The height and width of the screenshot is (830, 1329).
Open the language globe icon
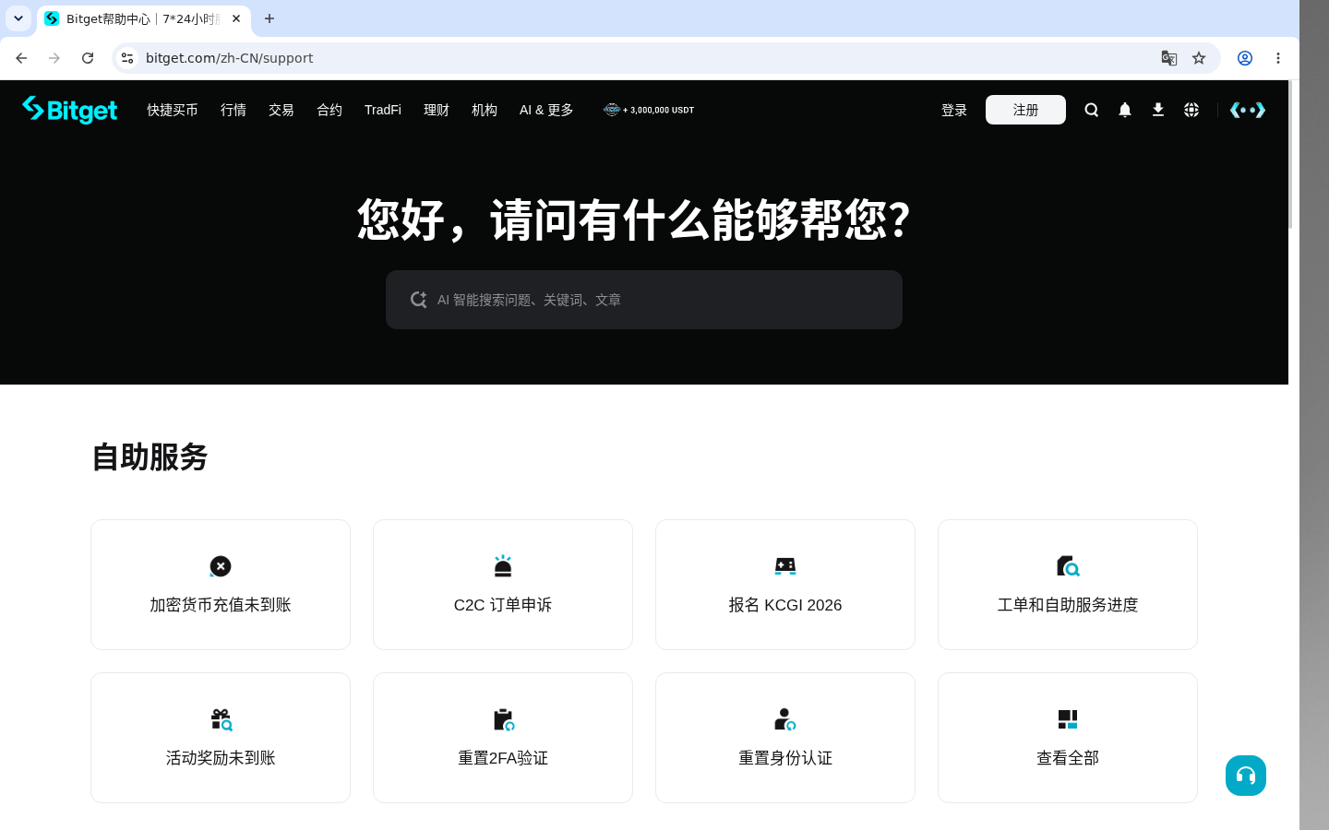(1191, 110)
